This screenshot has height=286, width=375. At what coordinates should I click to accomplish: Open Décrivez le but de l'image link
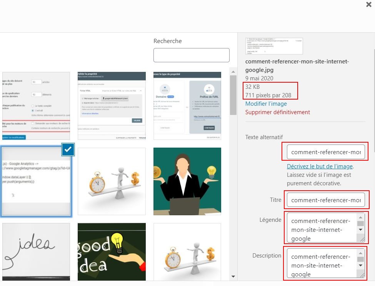(x=320, y=166)
